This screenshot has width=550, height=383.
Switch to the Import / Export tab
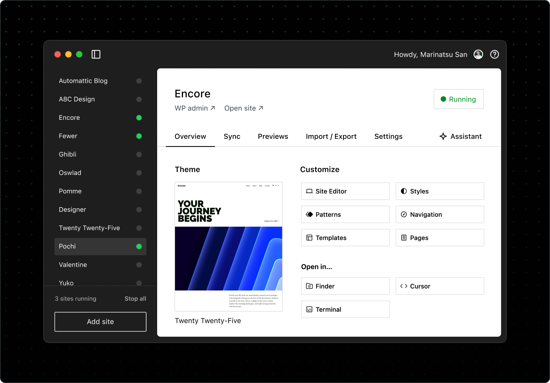[x=331, y=136]
